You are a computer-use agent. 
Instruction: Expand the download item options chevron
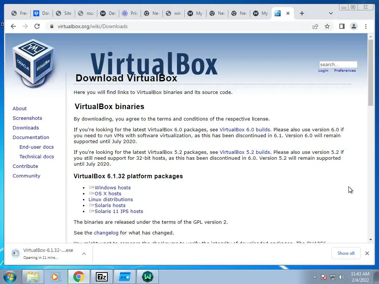[84, 254]
